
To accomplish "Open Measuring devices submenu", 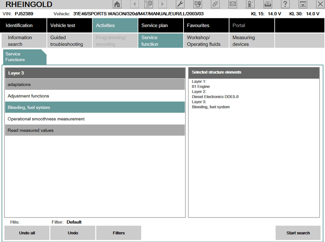I will coord(252,41).
